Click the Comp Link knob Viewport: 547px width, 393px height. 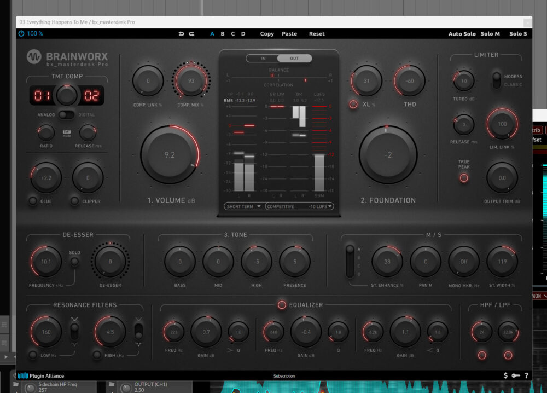(148, 80)
